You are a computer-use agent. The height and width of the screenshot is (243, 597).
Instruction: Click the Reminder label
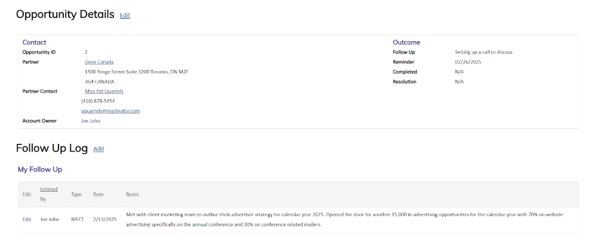pos(404,61)
